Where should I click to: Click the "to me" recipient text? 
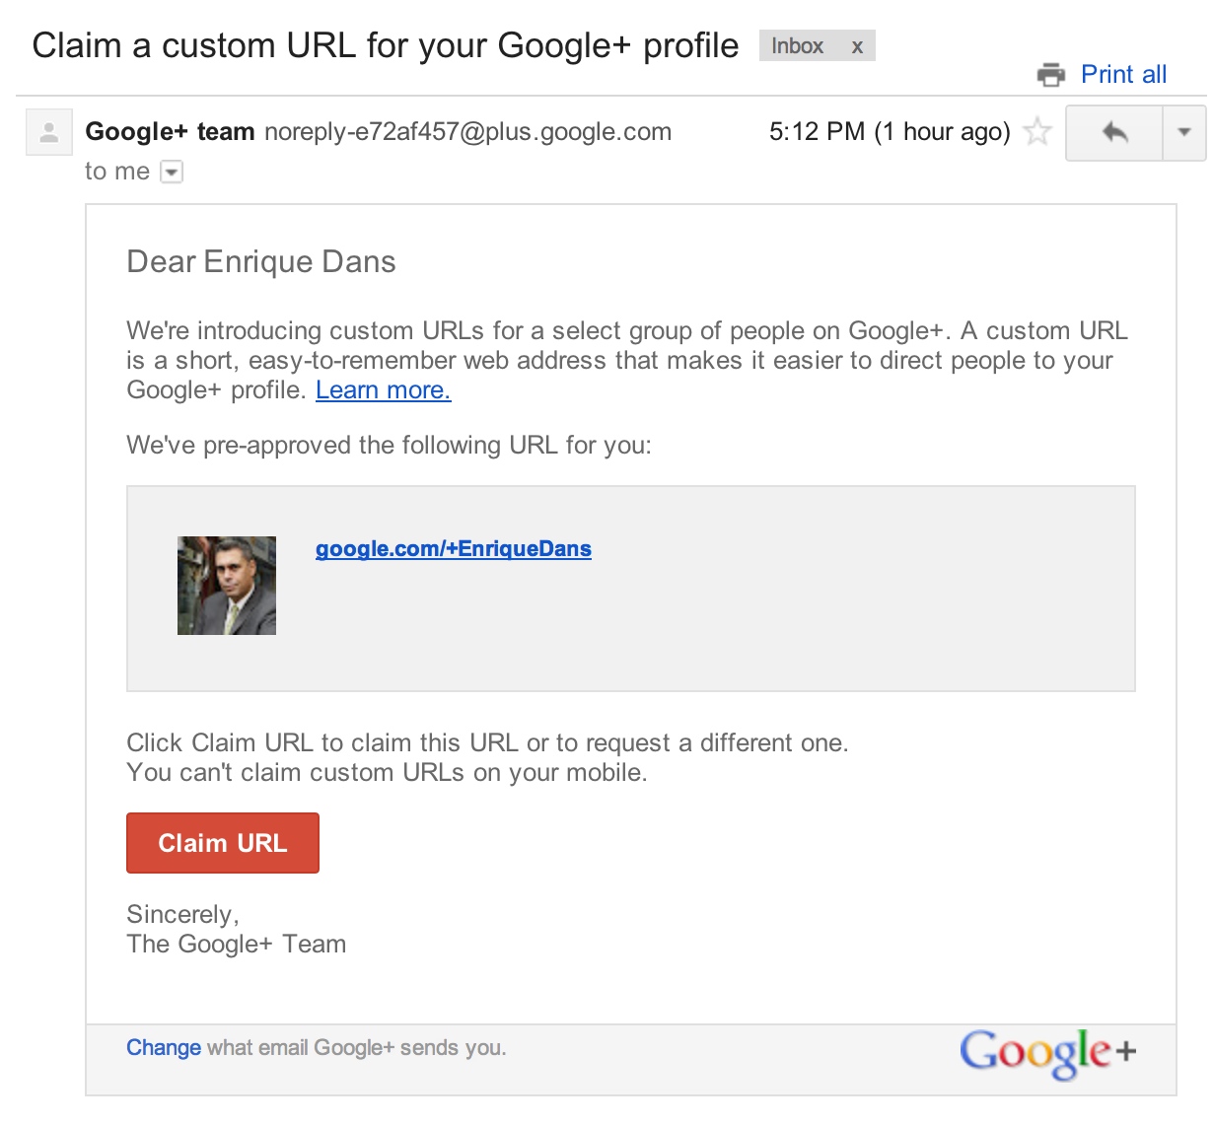coord(116,172)
